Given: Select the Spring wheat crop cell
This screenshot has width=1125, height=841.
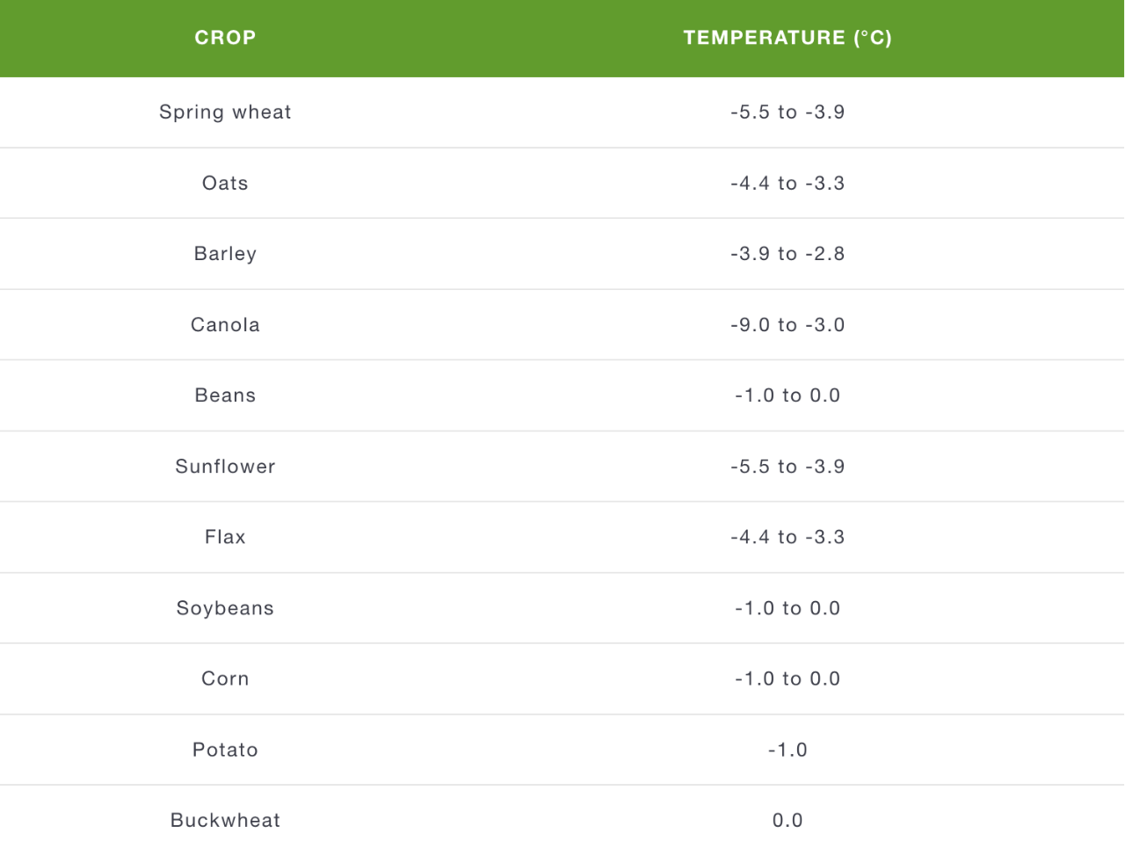Looking at the screenshot, I should tap(225, 112).
